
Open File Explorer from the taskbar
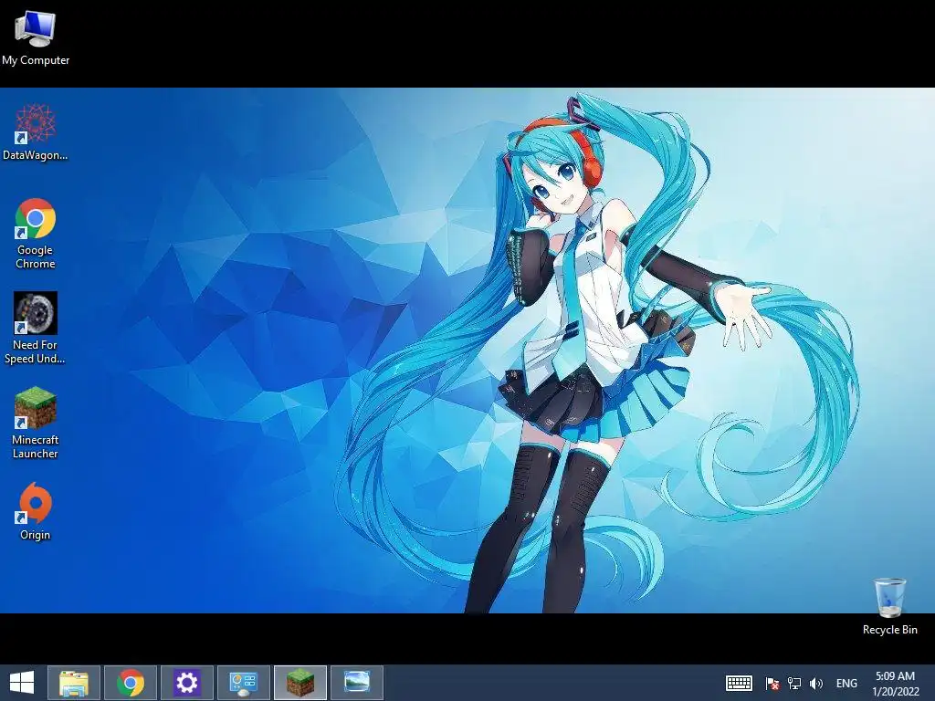point(74,683)
